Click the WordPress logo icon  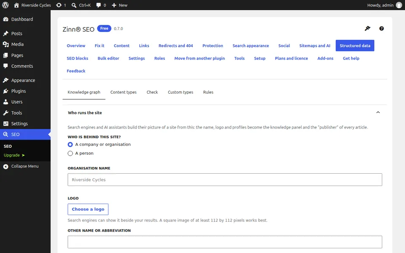point(5,5)
